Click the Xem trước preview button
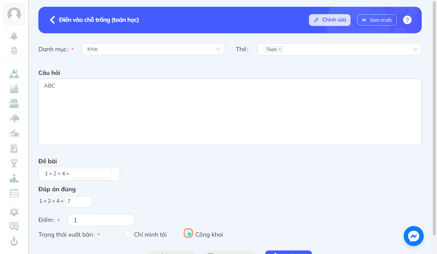The image size is (437, 254). [x=377, y=20]
